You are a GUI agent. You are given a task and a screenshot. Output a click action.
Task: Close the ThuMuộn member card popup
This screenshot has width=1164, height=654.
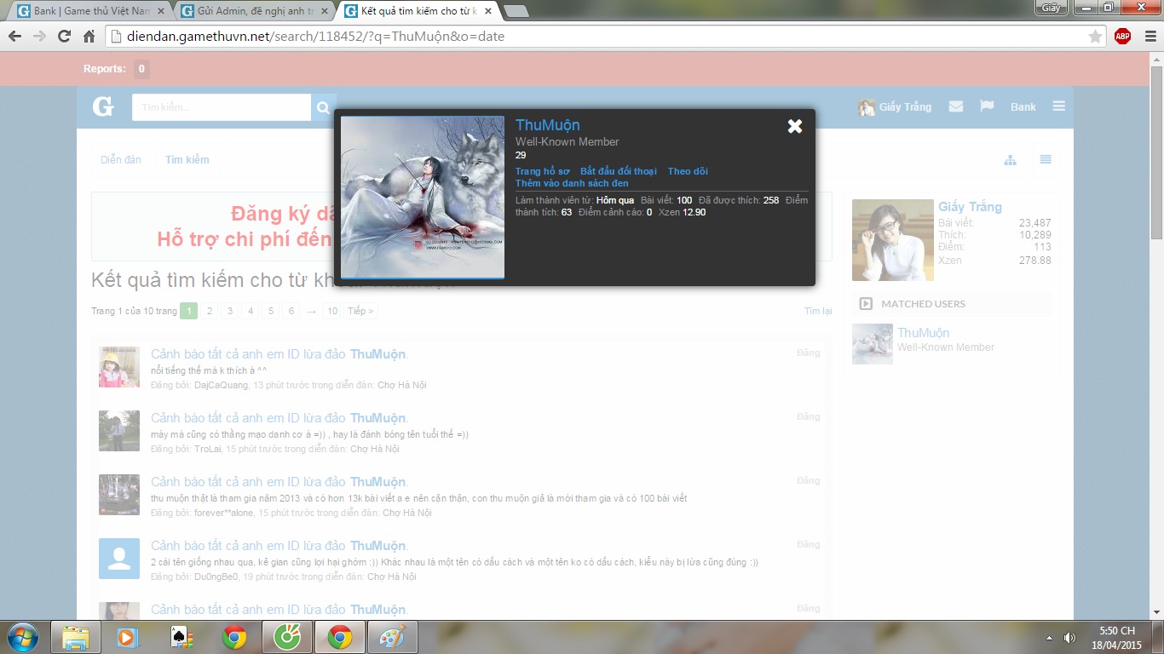pyautogui.click(x=795, y=126)
